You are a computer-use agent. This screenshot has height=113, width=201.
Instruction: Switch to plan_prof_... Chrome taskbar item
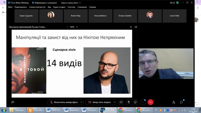(x=144, y=110)
